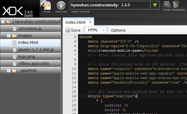This screenshot has width=187, height=114.
Task: Click the X-UA-Compatible meta line
Action: [x=138, y=46]
